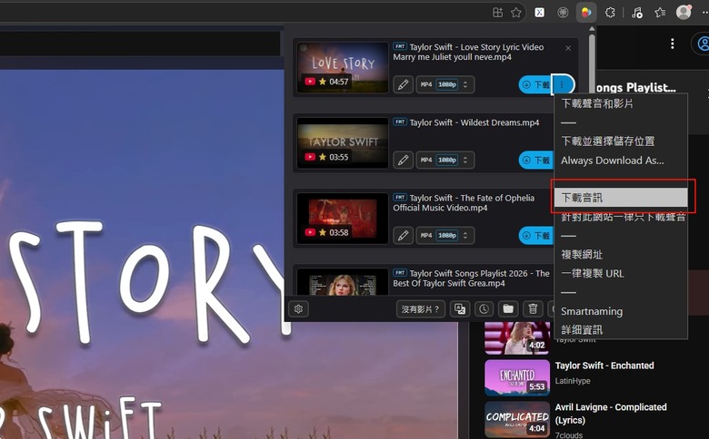Open the round gray circular extension icon
Image resolution: width=709 pixels, height=439 pixels.
point(563,12)
